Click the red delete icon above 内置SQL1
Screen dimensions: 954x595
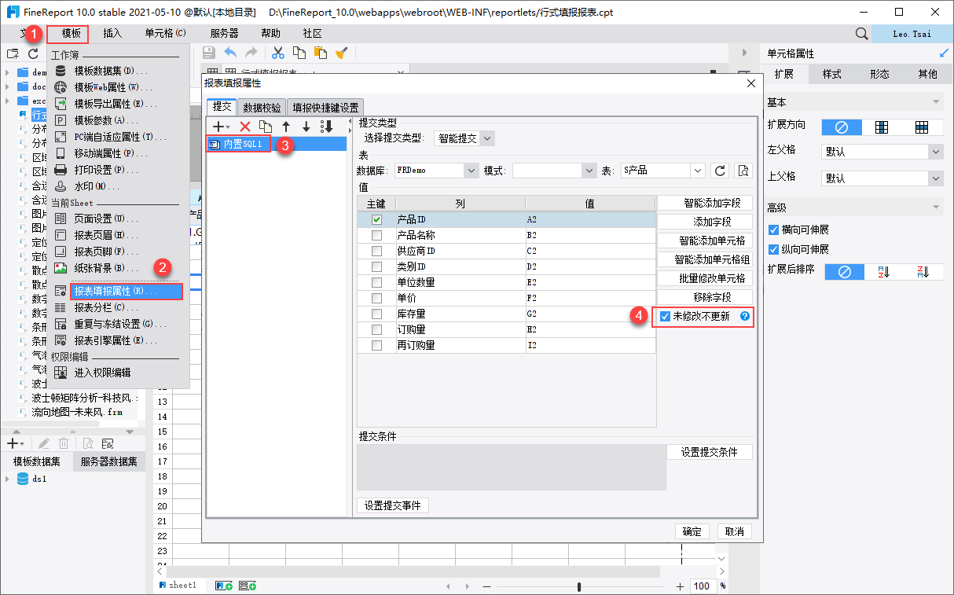245,127
